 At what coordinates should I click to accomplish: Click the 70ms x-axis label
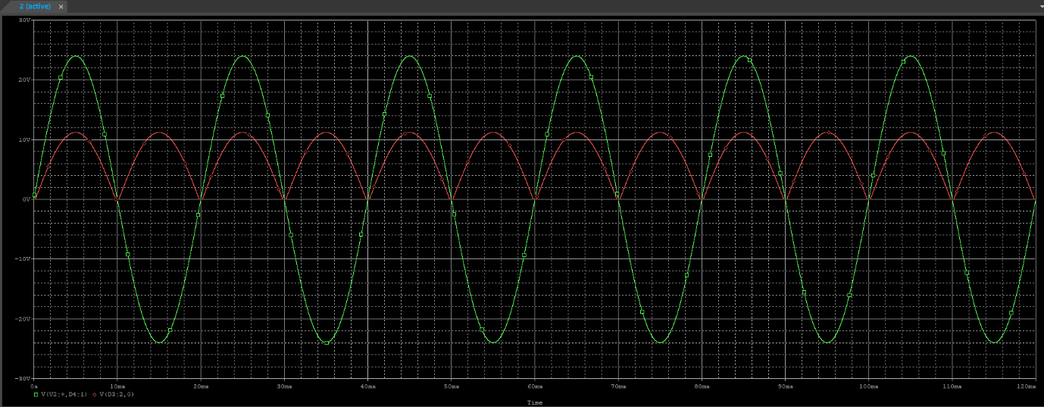[618, 386]
